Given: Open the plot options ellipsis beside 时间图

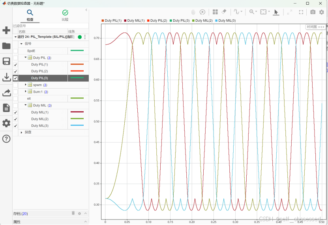Looking at the screenshot, I should 321,27.
